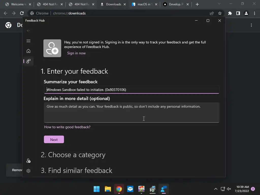Close the Feedback Hub window
This screenshot has height=195, width=260.
pos(220,21)
